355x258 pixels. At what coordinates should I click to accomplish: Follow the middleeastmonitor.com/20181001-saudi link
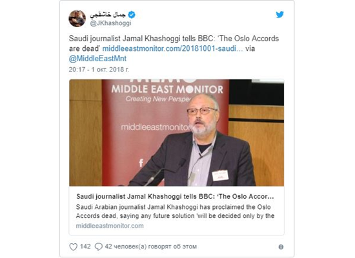click(172, 48)
